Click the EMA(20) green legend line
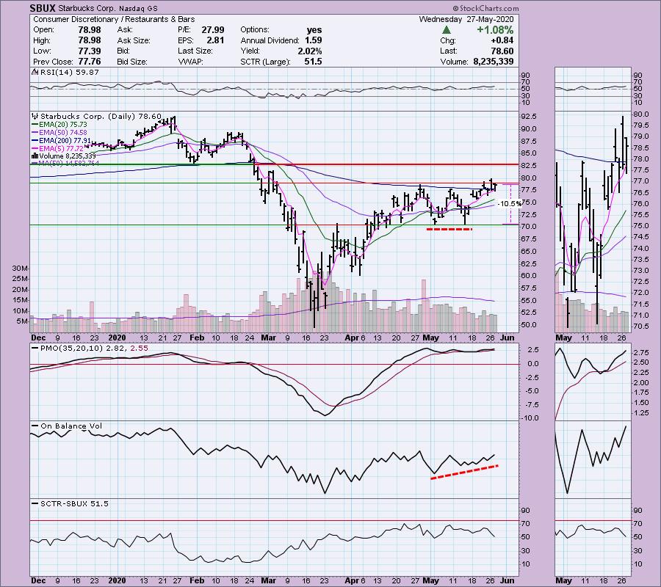The width and height of the screenshot is (661, 587). point(35,125)
